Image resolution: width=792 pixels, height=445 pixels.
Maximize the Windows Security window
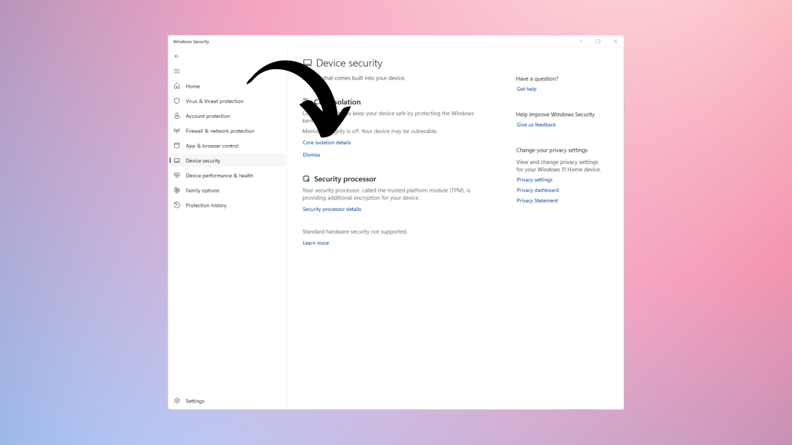click(x=598, y=42)
